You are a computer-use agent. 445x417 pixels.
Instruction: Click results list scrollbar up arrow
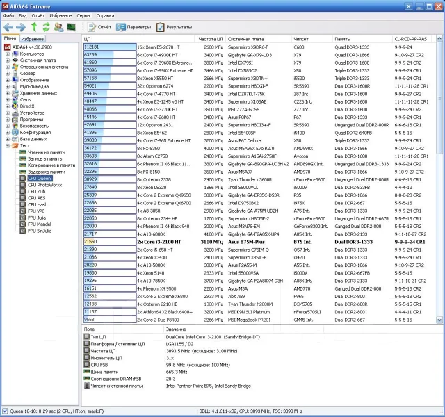click(439, 39)
